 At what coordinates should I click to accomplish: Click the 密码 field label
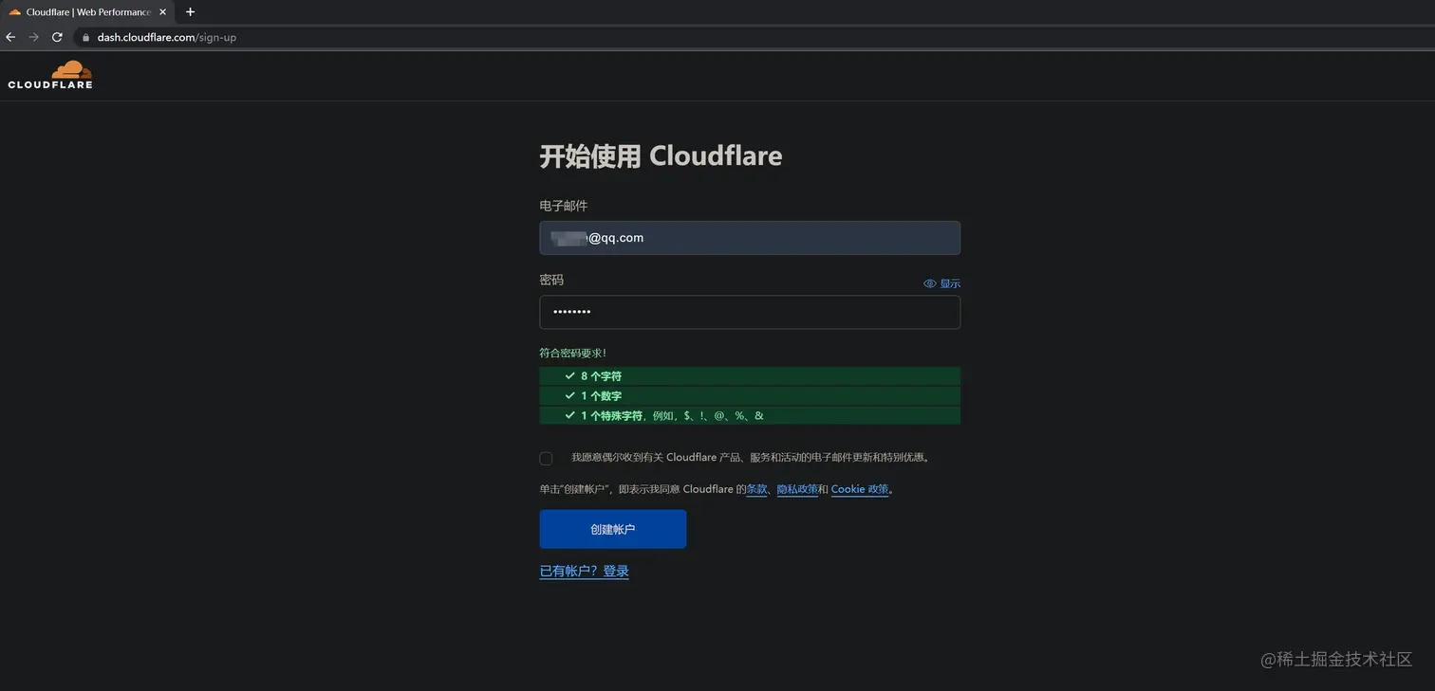[551, 280]
